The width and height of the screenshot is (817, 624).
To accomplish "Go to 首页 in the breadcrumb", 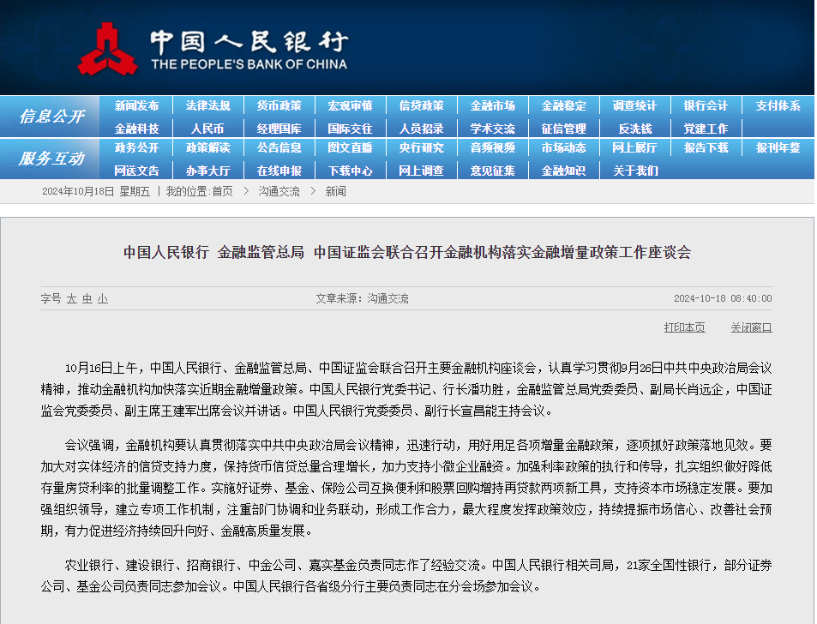I will [x=223, y=192].
